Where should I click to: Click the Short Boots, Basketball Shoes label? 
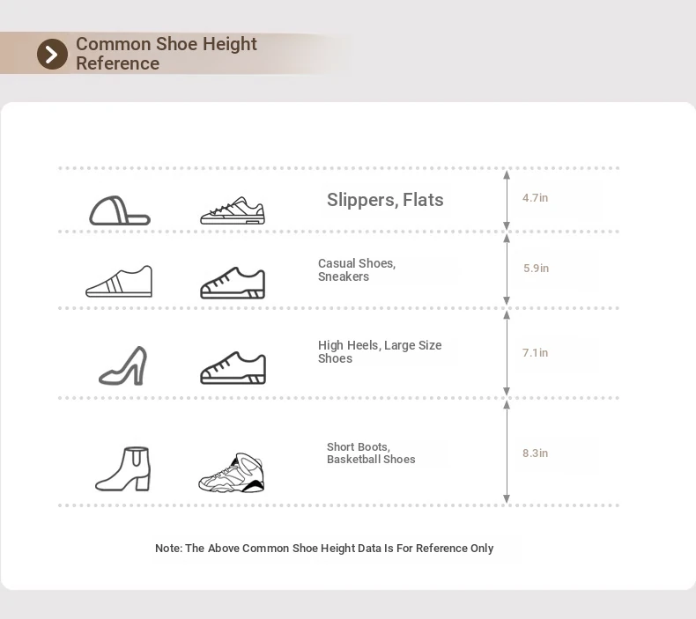click(371, 453)
